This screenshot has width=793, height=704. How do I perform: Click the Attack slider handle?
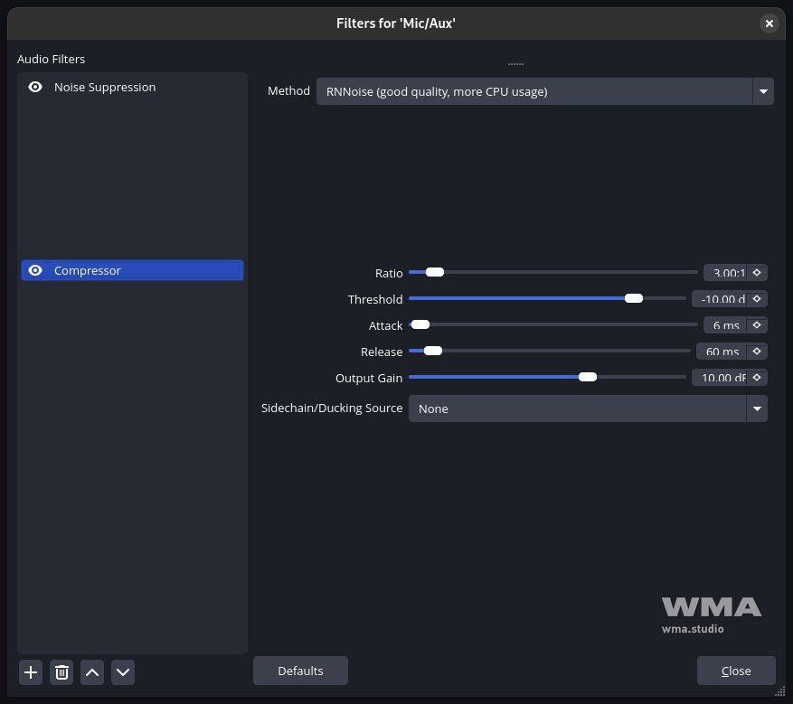pos(420,324)
